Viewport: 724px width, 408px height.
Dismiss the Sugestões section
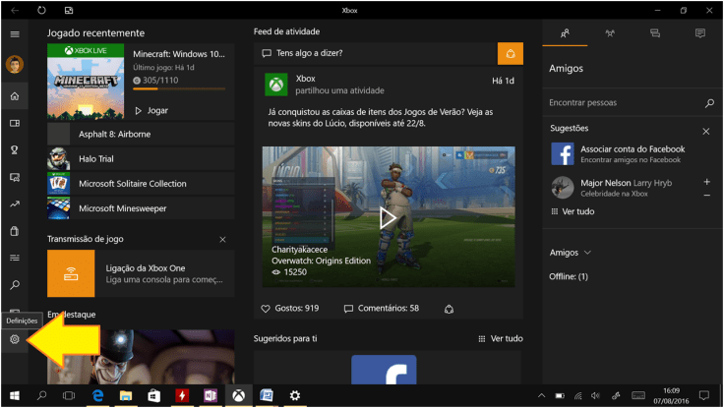coord(705,131)
